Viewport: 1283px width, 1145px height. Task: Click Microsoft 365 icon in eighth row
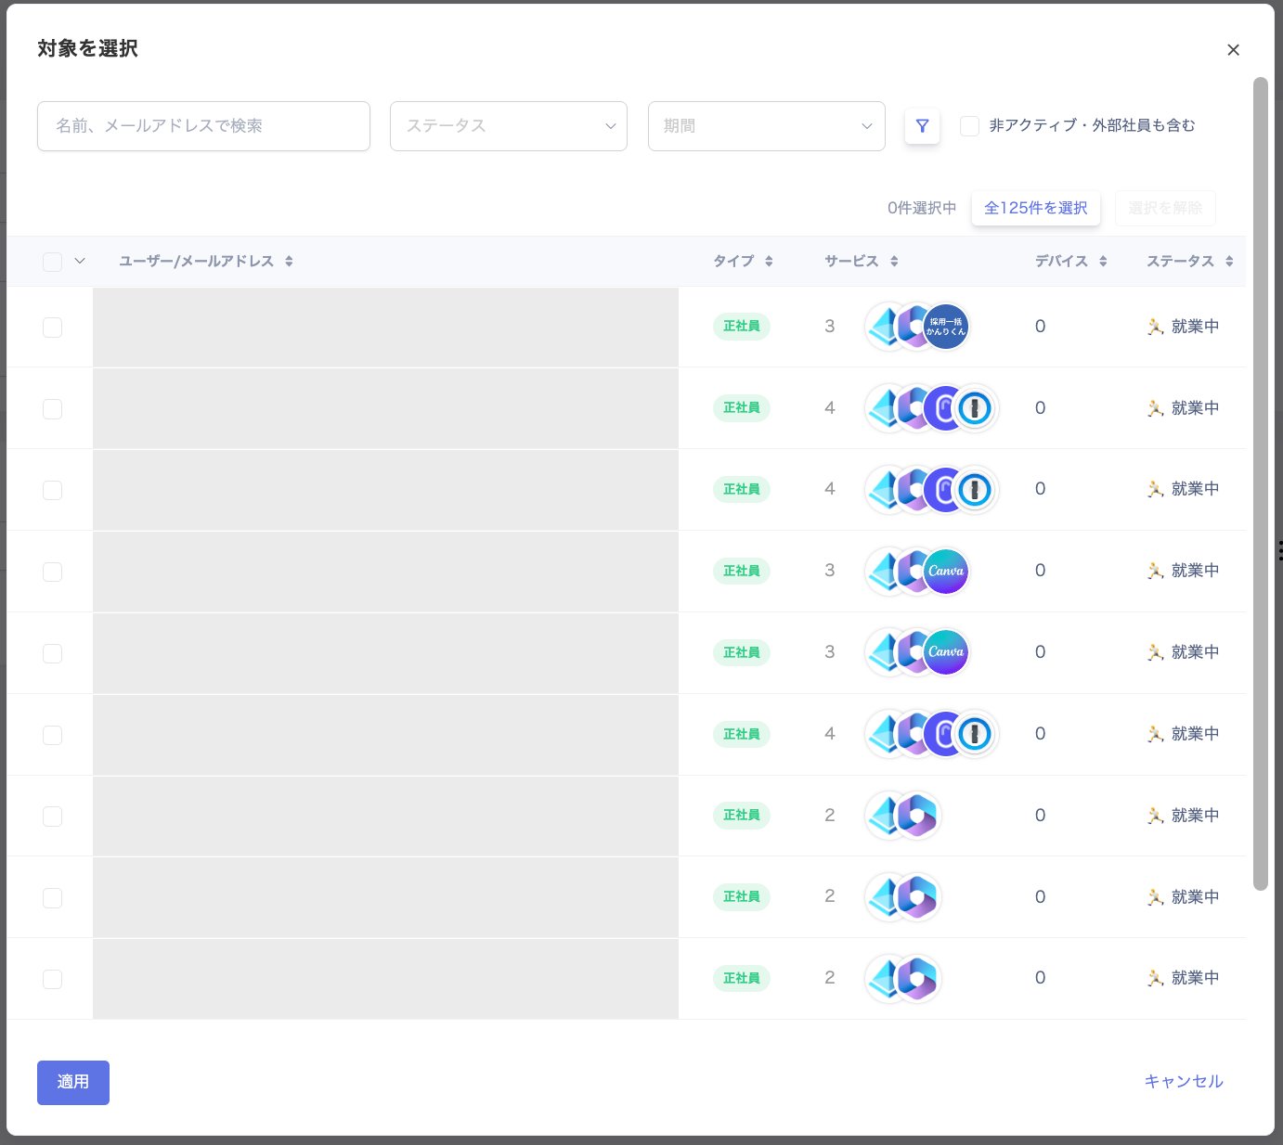pyautogui.click(x=918, y=897)
